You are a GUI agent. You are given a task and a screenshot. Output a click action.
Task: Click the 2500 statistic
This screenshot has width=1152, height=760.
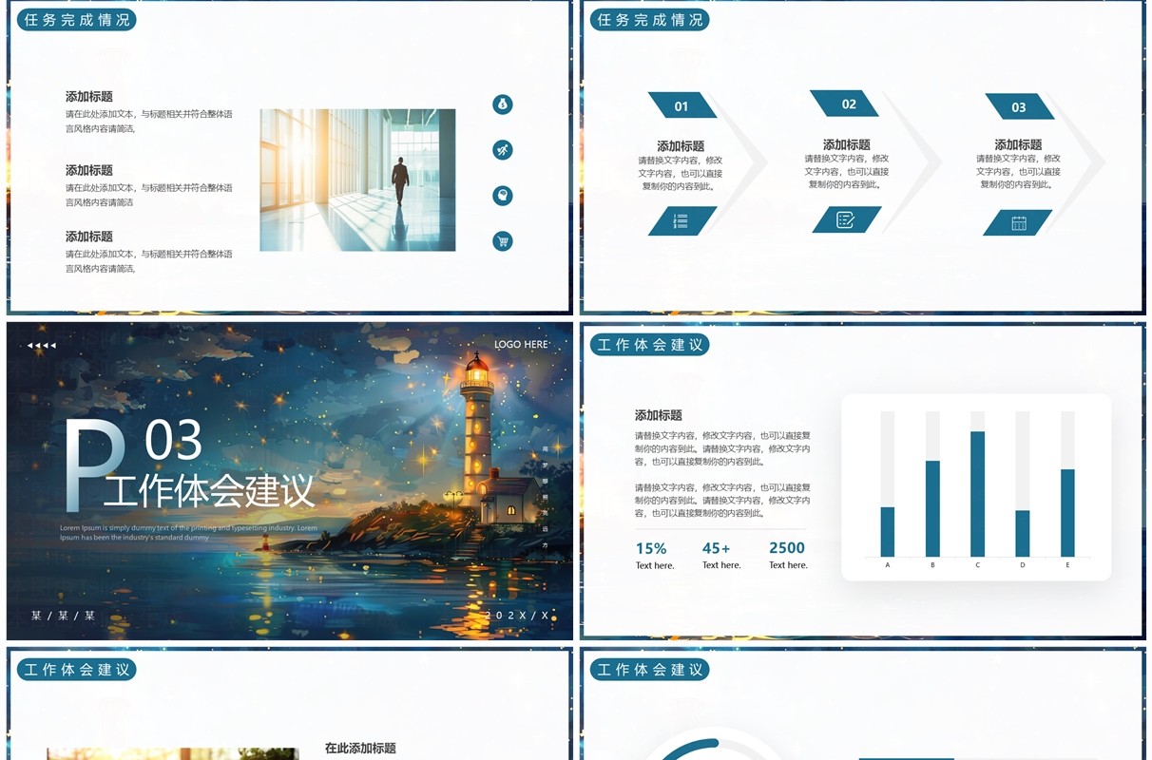787,548
